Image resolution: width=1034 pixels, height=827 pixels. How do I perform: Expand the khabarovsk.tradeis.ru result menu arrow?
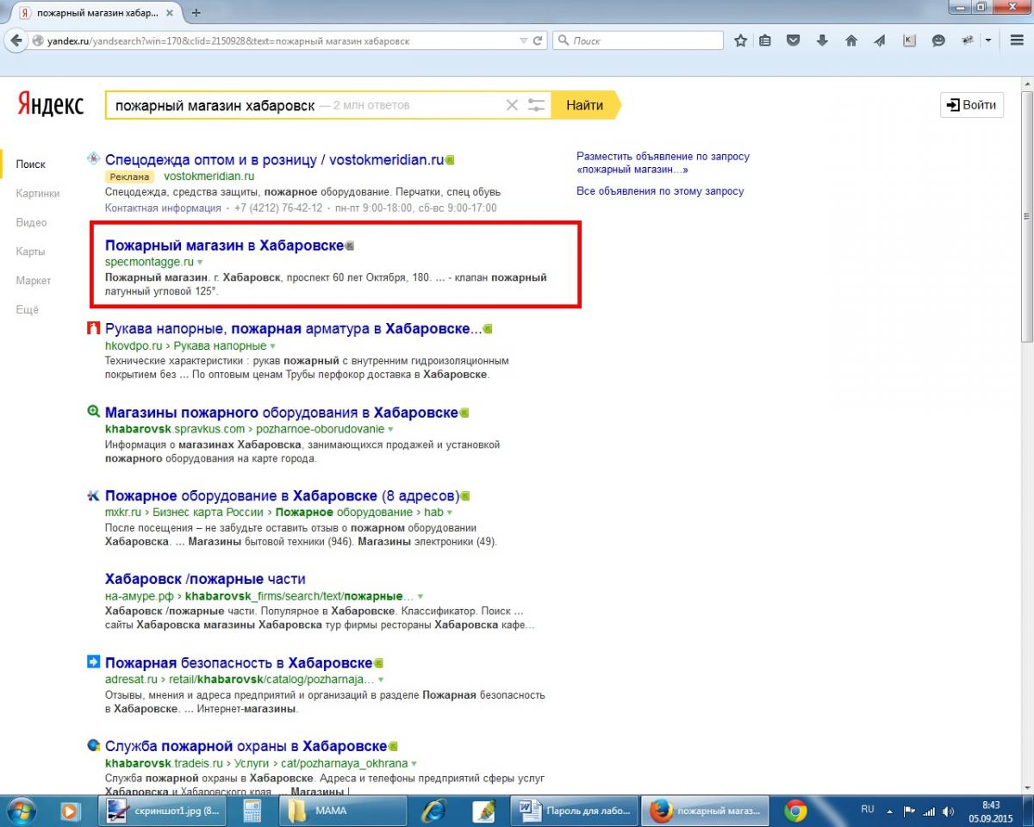[x=414, y=763]
